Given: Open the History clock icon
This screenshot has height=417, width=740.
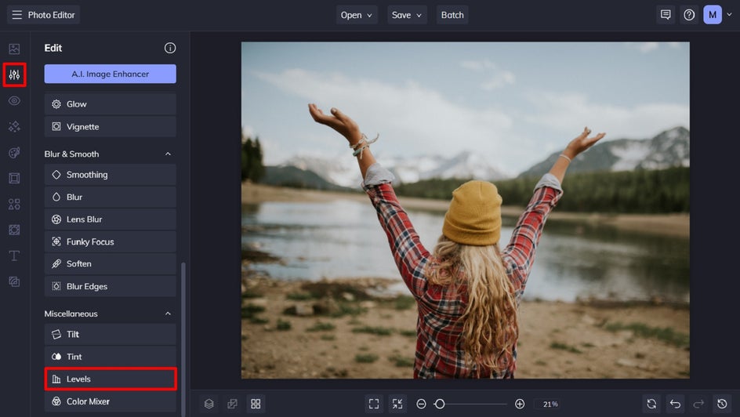Looking at the screenshot, I should click(x=722, y=404).
